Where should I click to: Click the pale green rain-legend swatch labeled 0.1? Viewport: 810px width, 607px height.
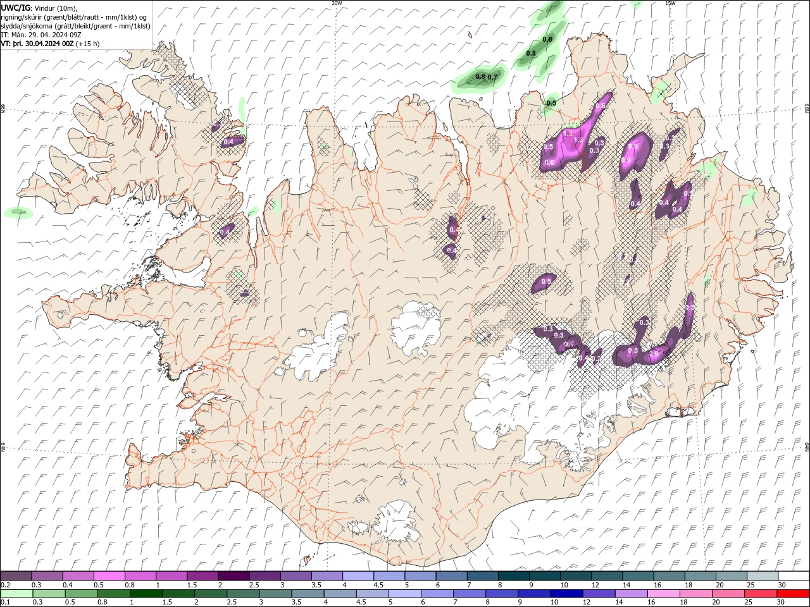coord(16,594)
